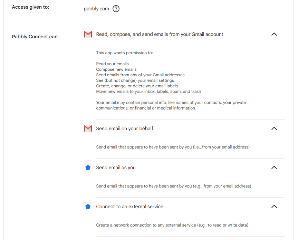
Task: Click the Access given to: label
Action: pos(31,7)
